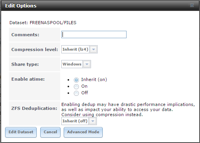200x143 pixels.
Task: Select the Inherit (on) atime radio button
Action: (76, 80)
